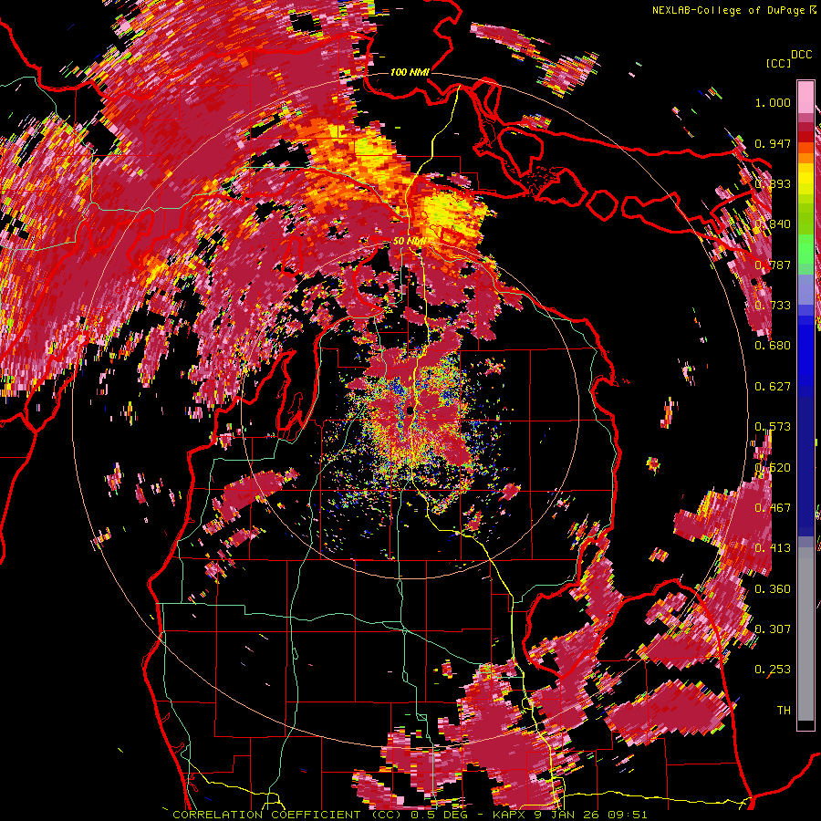
Task: Pick the light pink top color bar band
Action: [805, 98]
